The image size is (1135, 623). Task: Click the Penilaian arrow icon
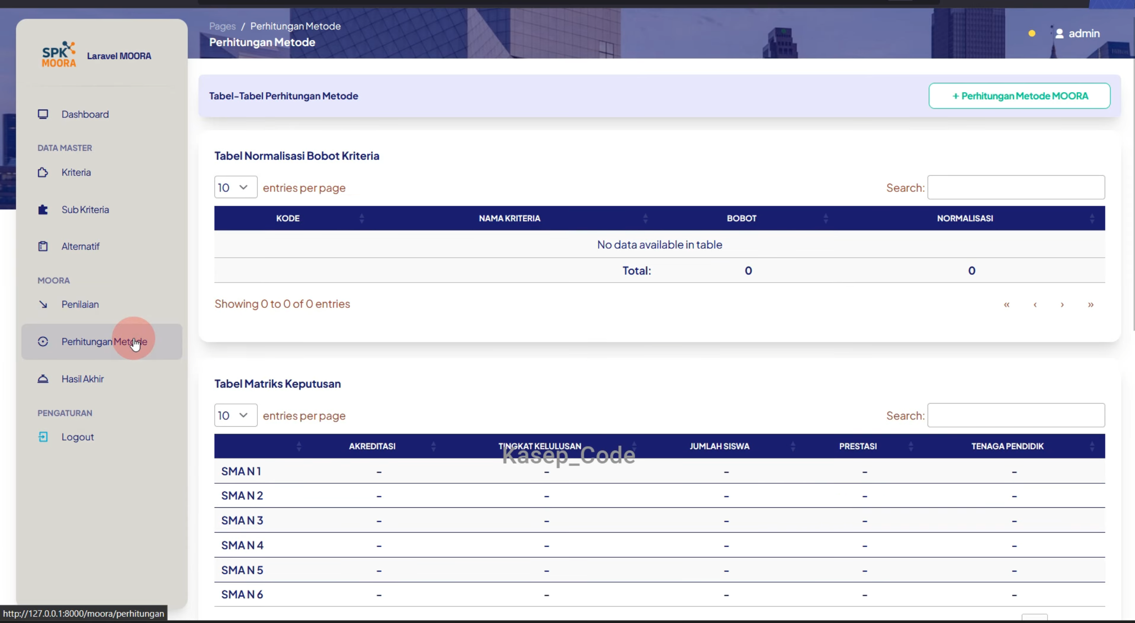point(43,304)
